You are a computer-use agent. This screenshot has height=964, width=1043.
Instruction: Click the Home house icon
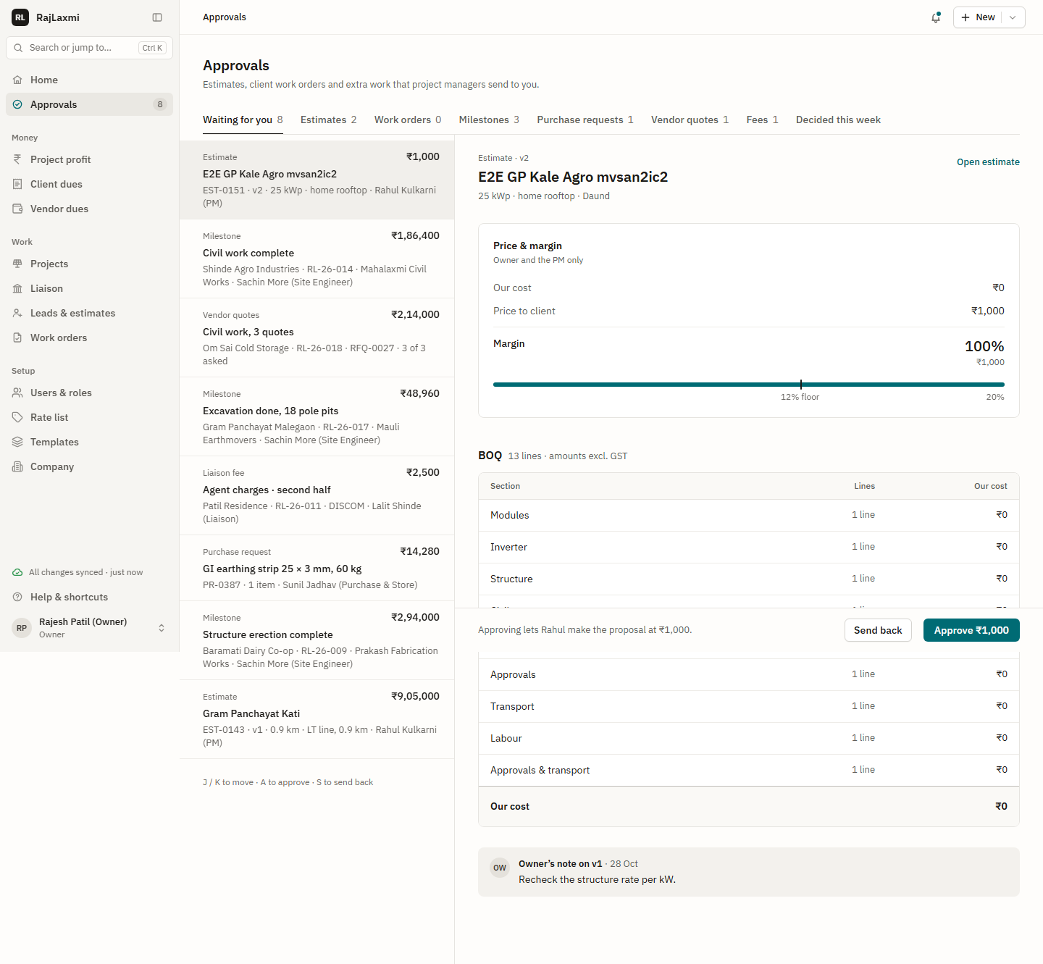coord(17,80)
